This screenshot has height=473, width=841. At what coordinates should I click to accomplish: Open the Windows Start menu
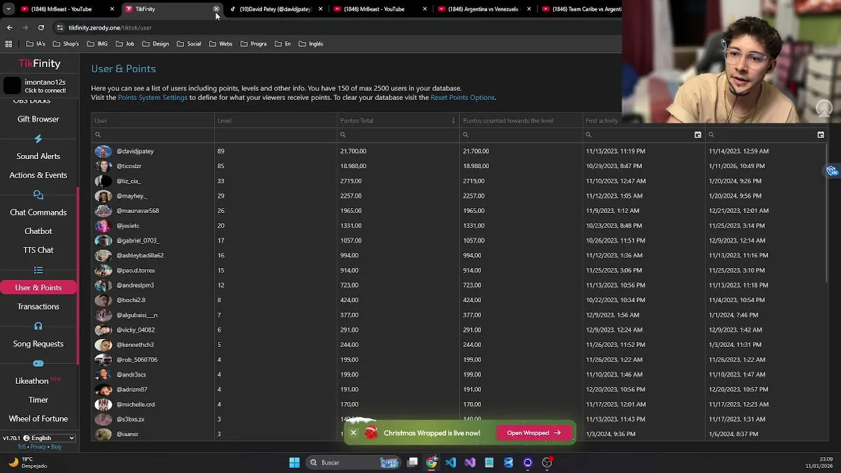[x=294, y=462]
